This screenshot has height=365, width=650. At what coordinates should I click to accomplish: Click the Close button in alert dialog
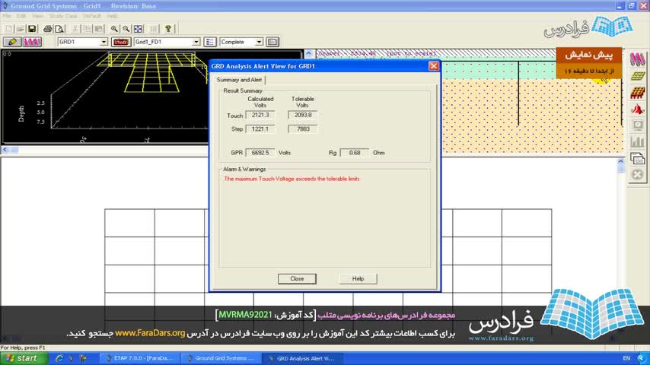click(x=297, y=279)
